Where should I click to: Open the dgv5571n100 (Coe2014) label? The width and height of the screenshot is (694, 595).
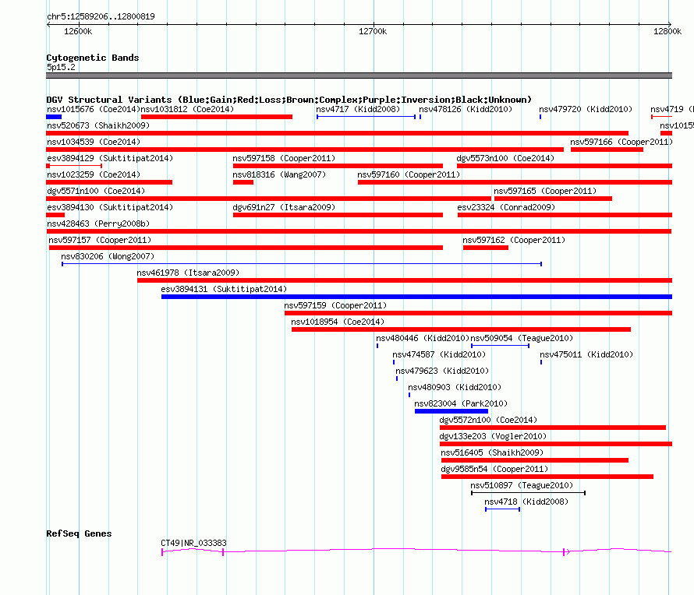tap(96, 191)
